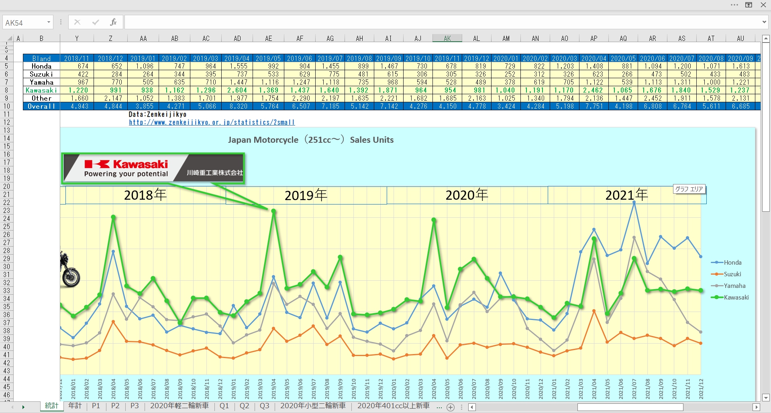
Task: Select the 2021年 label box
Action: (x=627, y=195)
